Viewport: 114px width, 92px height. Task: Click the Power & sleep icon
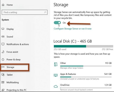(3, 60)
